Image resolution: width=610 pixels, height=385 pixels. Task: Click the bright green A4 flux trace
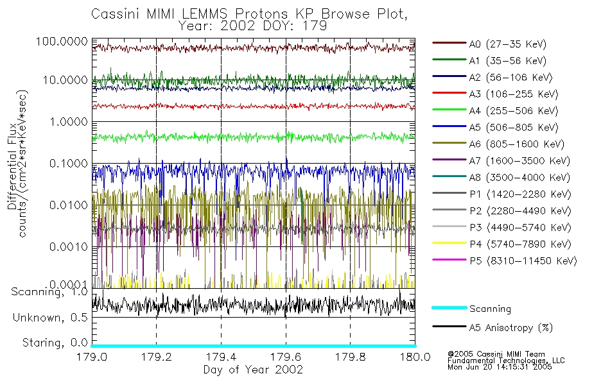[x=253, y=137]
